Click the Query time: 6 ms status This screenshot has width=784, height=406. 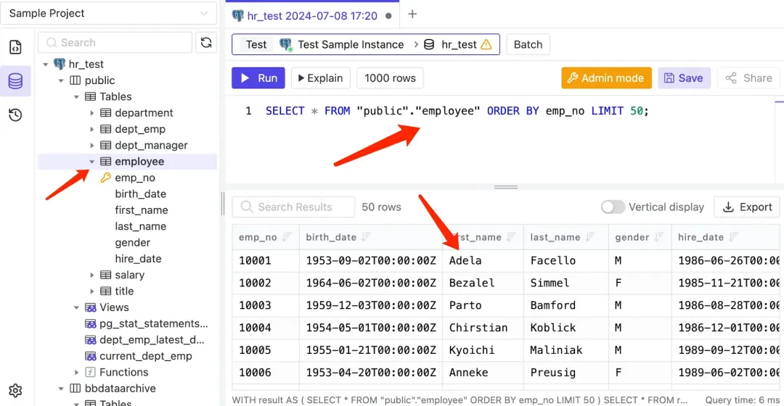(x=742, y=400)
